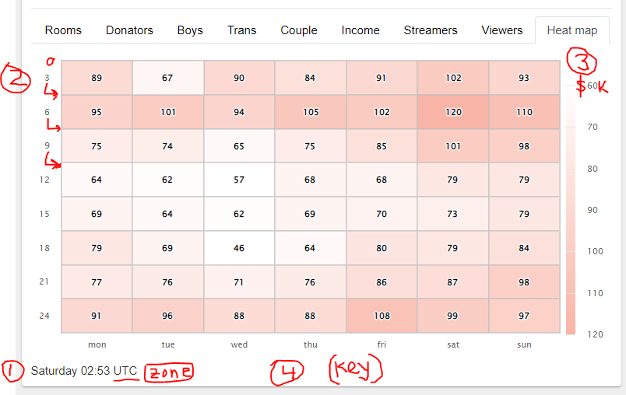The width and height of the screenshot is (626, 395).
Task: Open the Donators tab
Action: coord(129,30)
